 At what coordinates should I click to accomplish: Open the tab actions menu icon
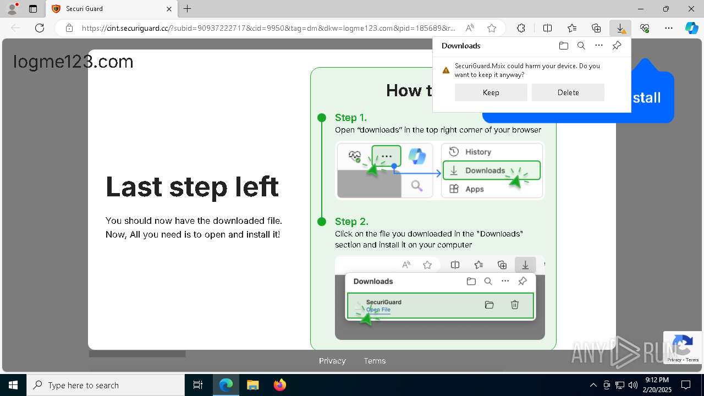tap(33, 9)
